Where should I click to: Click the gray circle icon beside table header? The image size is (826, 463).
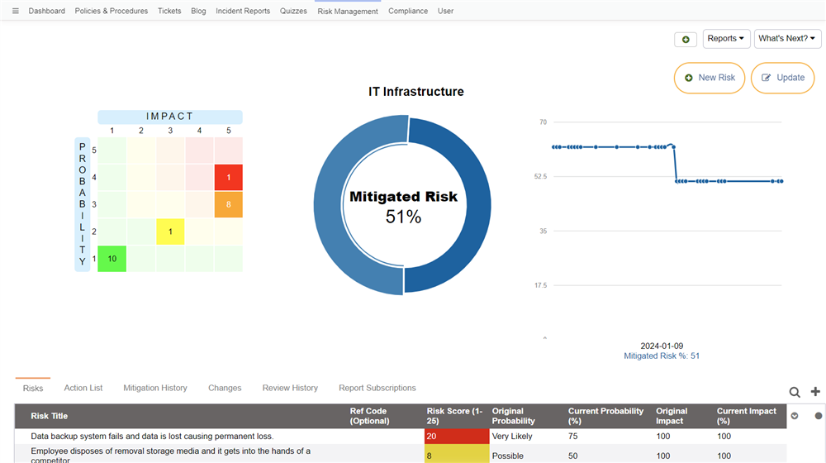(x=819, y=416)
